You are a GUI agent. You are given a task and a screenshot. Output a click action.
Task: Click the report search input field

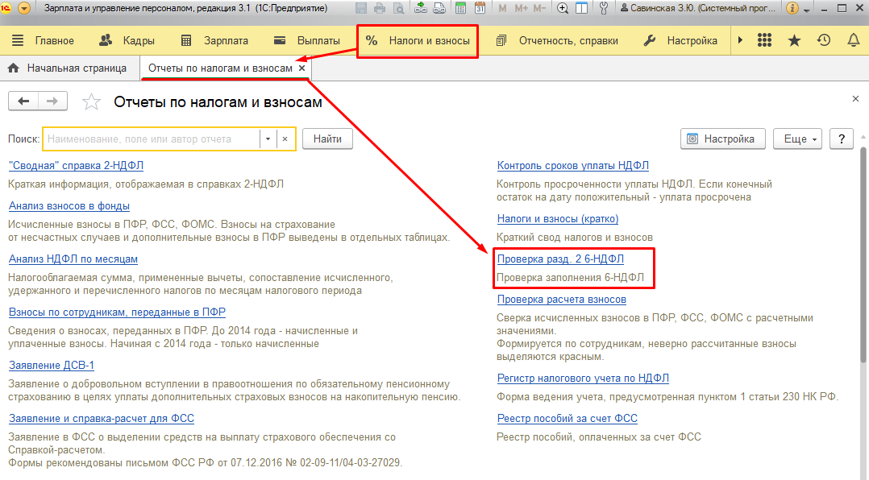tap(152, 139)
